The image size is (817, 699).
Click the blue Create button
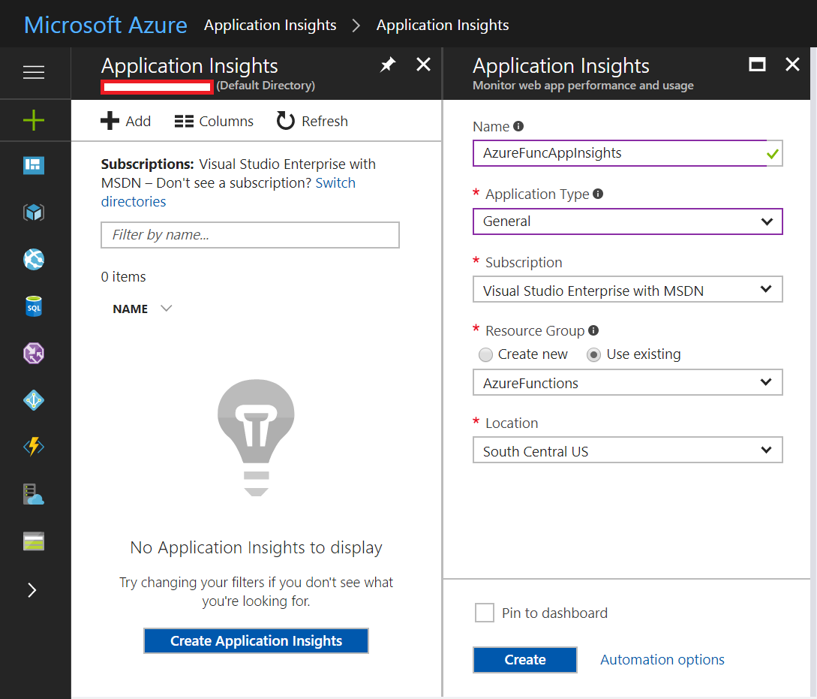(x=524, y=660)
